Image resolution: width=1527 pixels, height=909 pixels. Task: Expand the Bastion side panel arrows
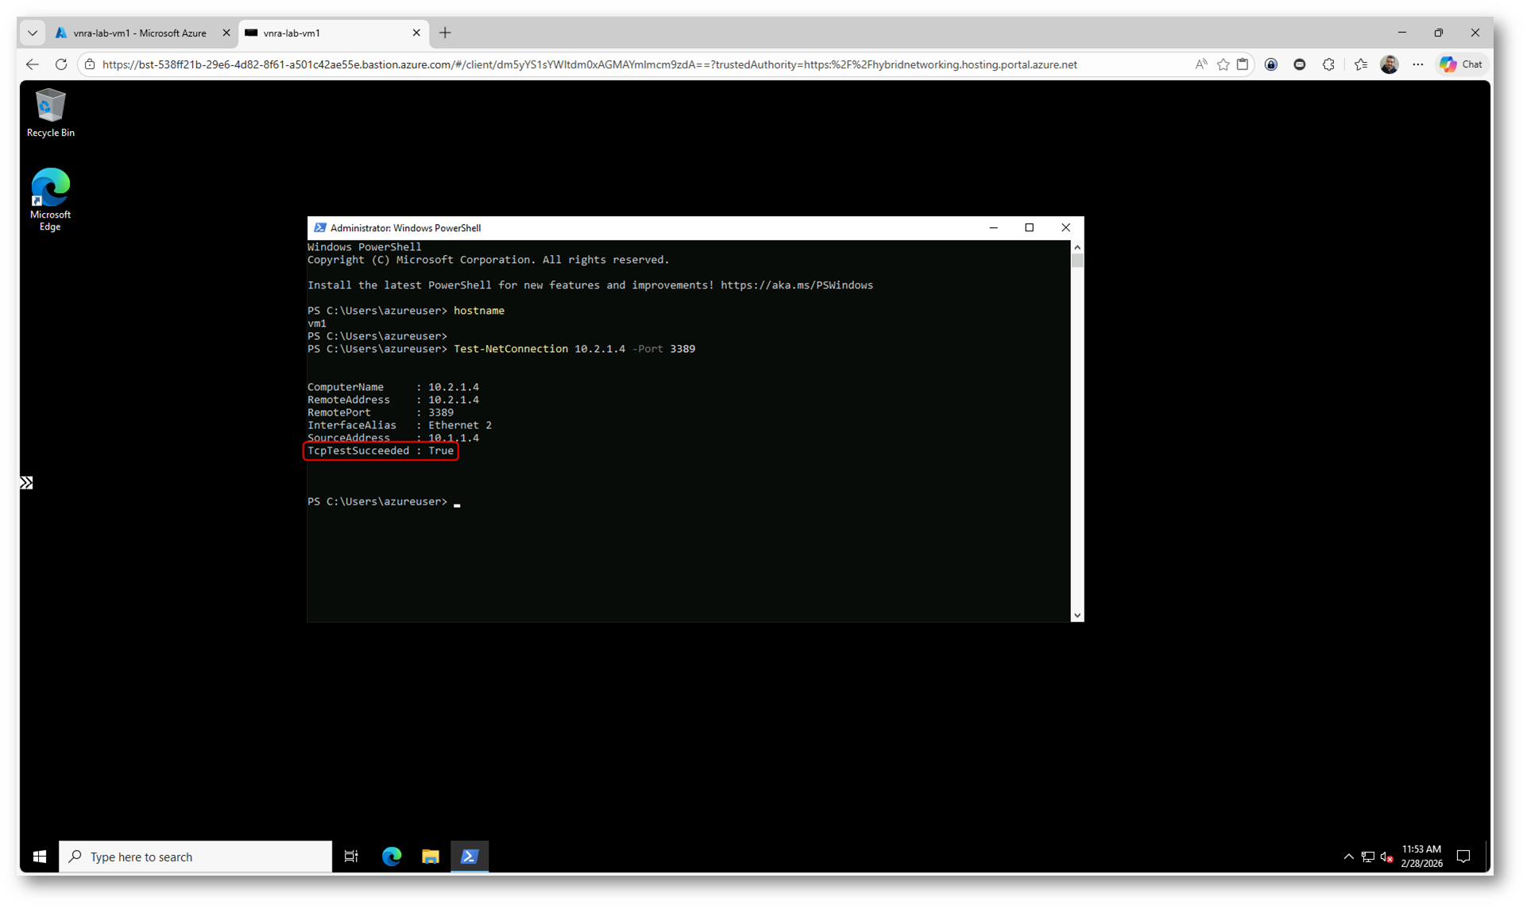[26, 483]
